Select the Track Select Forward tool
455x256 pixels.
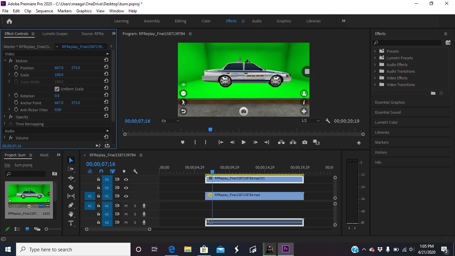tap(71, 169)
